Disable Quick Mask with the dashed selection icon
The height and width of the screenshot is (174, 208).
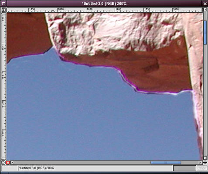point(3,163)
